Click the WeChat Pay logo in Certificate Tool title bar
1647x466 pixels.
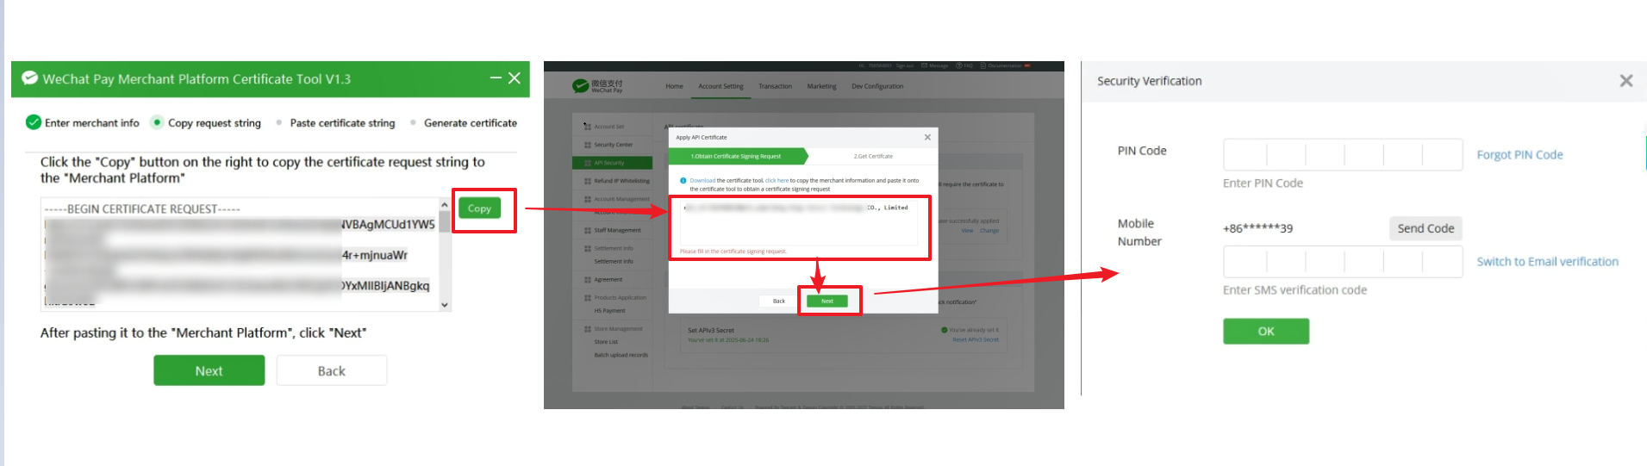pos(29,78)
